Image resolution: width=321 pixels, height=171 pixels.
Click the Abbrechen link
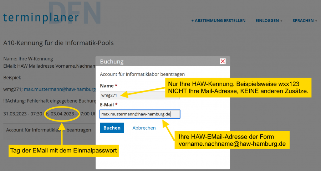(144, 128)
